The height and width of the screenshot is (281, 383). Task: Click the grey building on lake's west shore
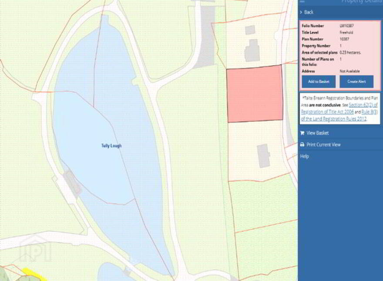coord(72,183)
